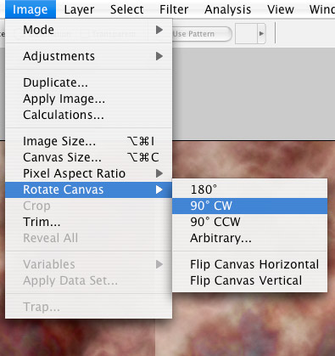This screenshot has width=335, height=356.
Task: Rotate canvas 90° CCW
Action: point(250,222)
